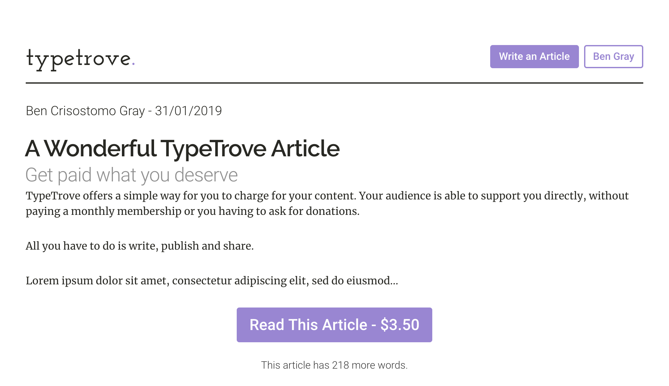Click the subtitle Get paid what you deserve
669x386 pixels.
[132, 175]
